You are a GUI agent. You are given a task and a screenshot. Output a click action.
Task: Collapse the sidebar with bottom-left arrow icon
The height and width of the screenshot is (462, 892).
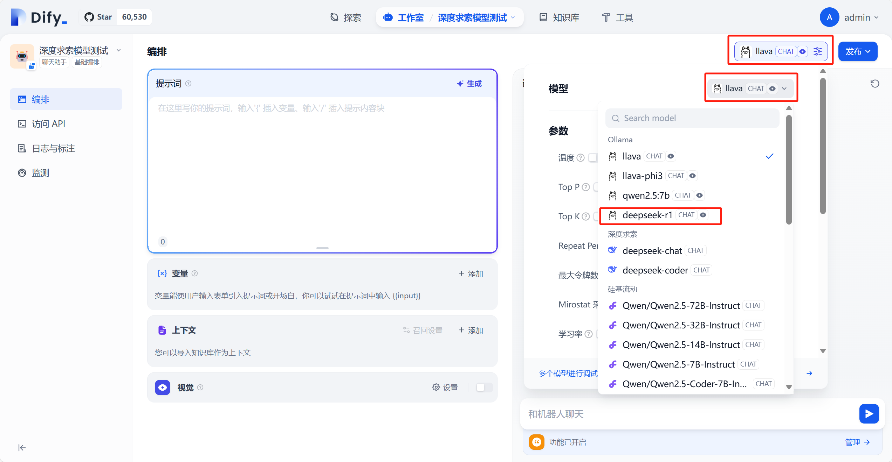coord(22,448)
